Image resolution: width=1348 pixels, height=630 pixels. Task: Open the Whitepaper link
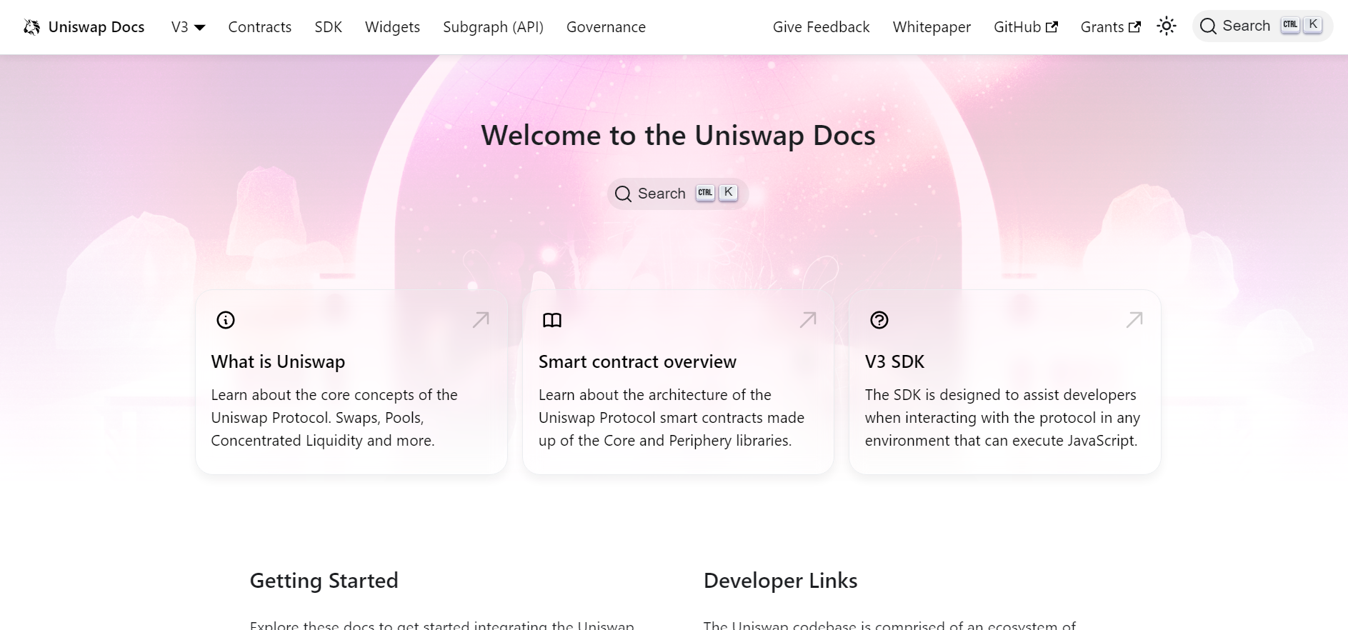click(932, 27)
